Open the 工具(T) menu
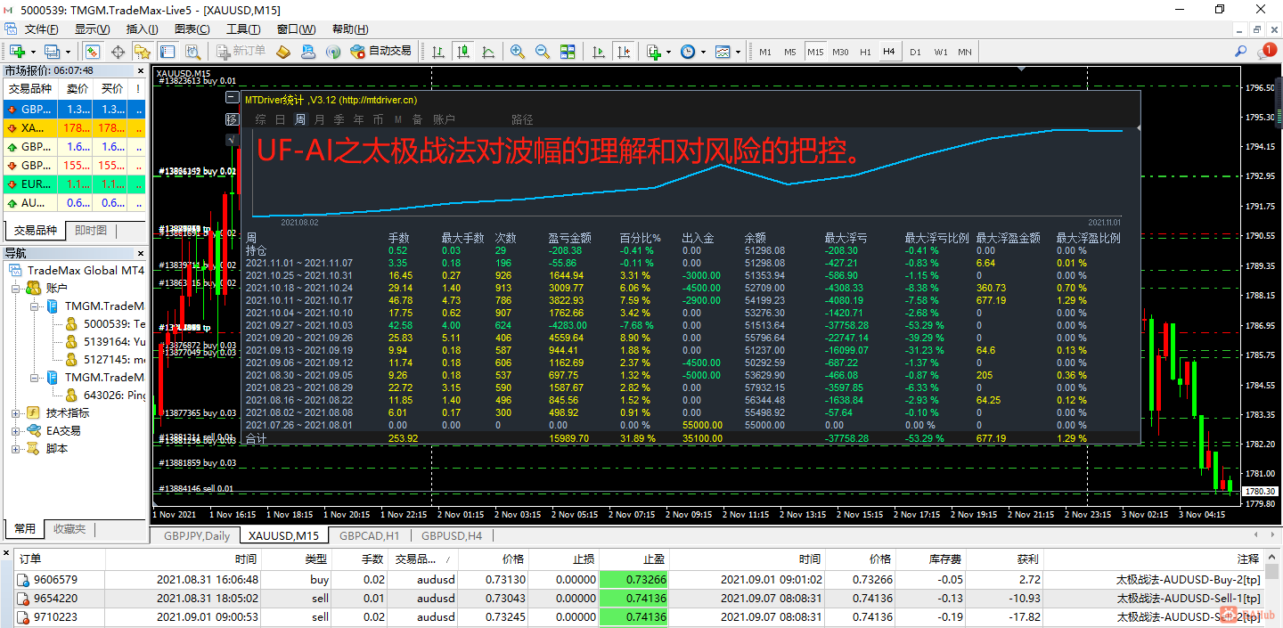1283x628 pixels. click(243, 29)
